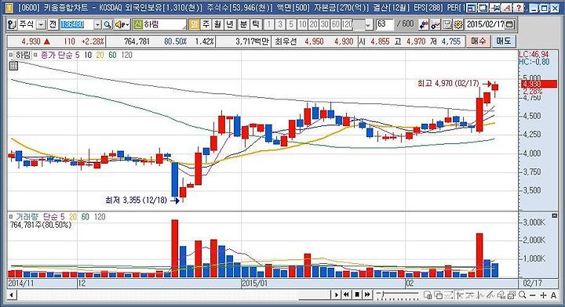Click the line chart tool icon in top toolbar
Viewport: 565px width, 307px height.
[436, 24]
